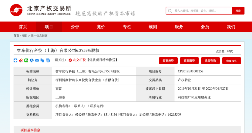Click the 我要报名 button
The image size is (252, 133).
click(231, 61)
